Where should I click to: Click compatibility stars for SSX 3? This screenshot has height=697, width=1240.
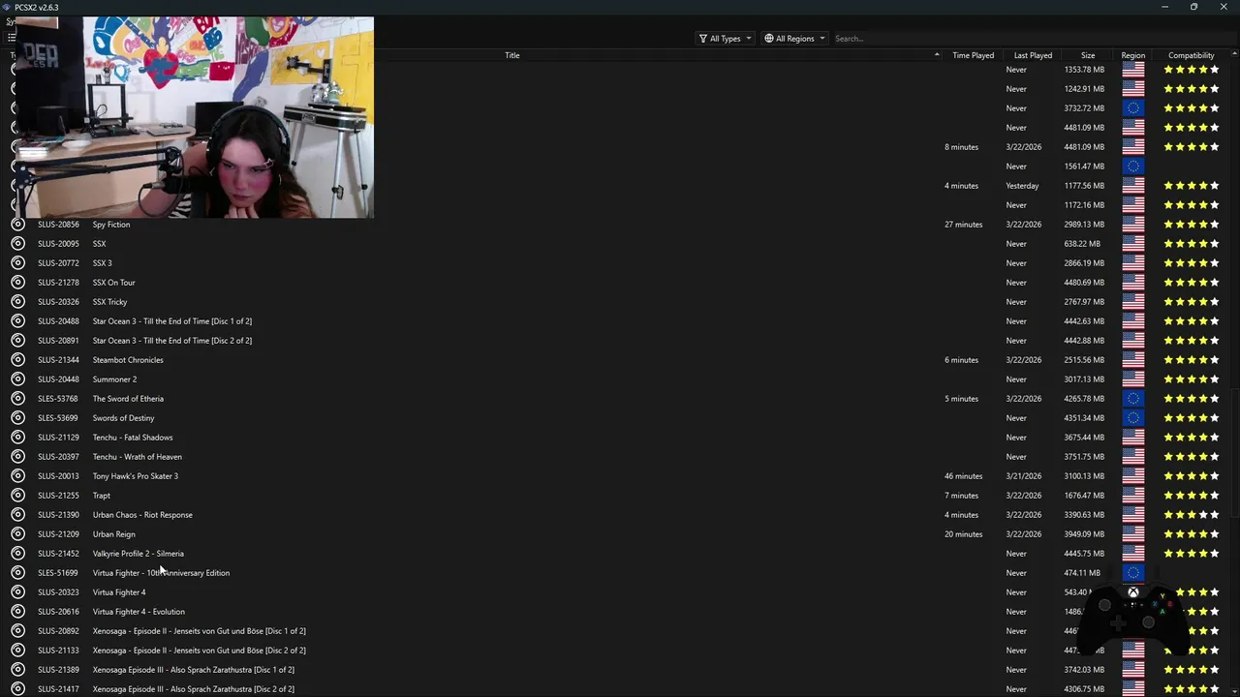click(1192, 262)
